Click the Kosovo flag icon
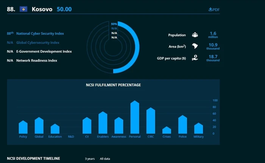The image size is (265, 163). pos(23,9)
